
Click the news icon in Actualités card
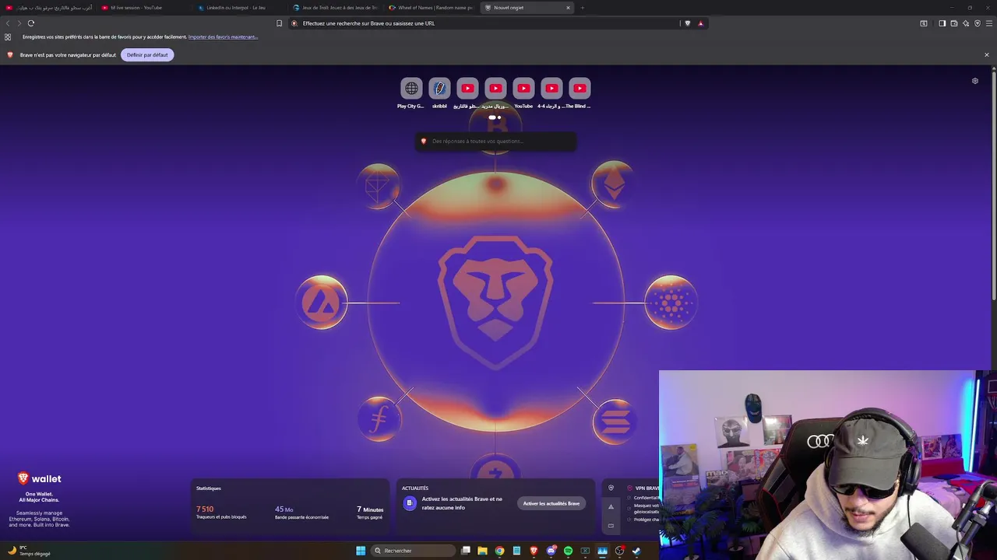pos(410,503)
